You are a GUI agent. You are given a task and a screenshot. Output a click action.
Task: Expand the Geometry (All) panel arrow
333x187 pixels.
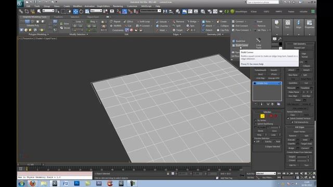tap(223, 34)
